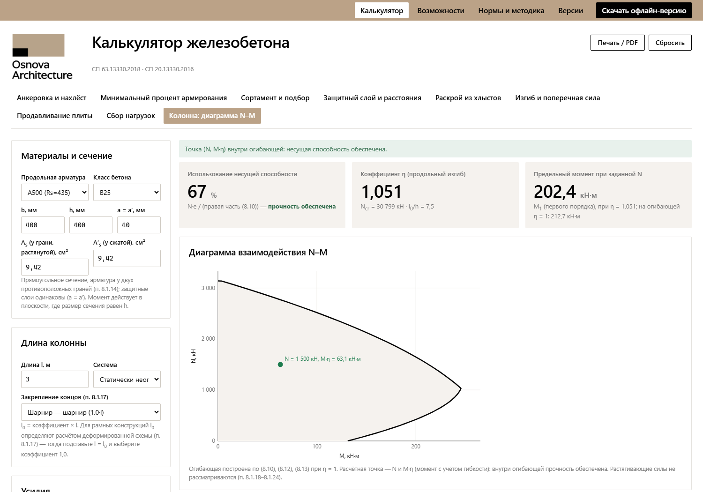Switch to Анкеровка и нахлёст tab
The width and height of the screenshot is (703, 492).
52,98
